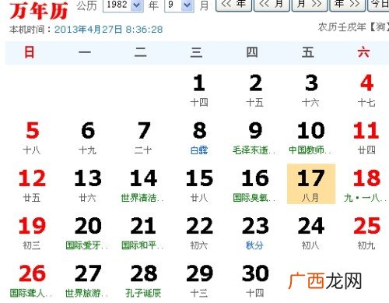Select September 29 labeled 十三

[x=199, y=281]
